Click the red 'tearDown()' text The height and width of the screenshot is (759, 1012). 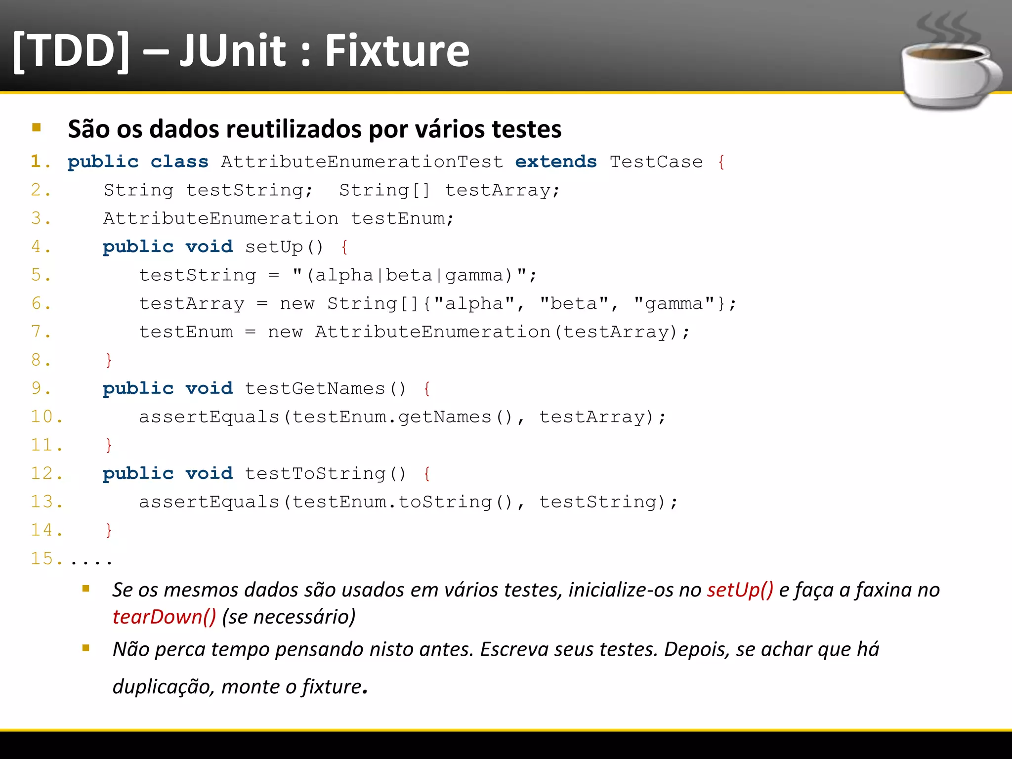[x=164, y=617]
